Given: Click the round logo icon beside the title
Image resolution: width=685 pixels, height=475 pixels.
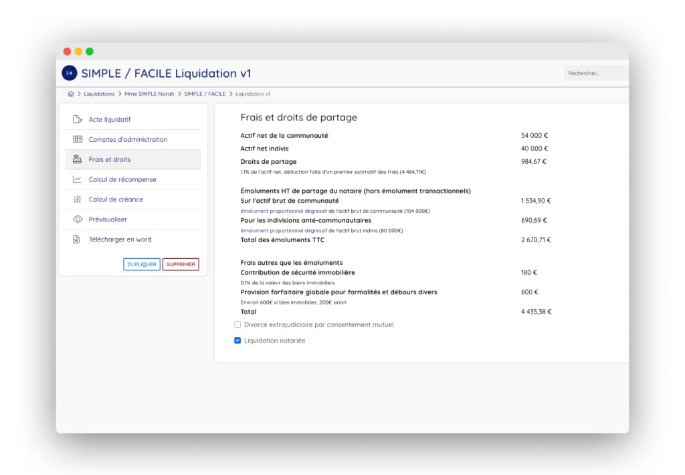Looking at the screenshot, I should (70, 73).
